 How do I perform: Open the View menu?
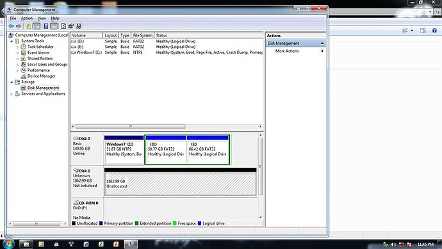pos(42,19)
